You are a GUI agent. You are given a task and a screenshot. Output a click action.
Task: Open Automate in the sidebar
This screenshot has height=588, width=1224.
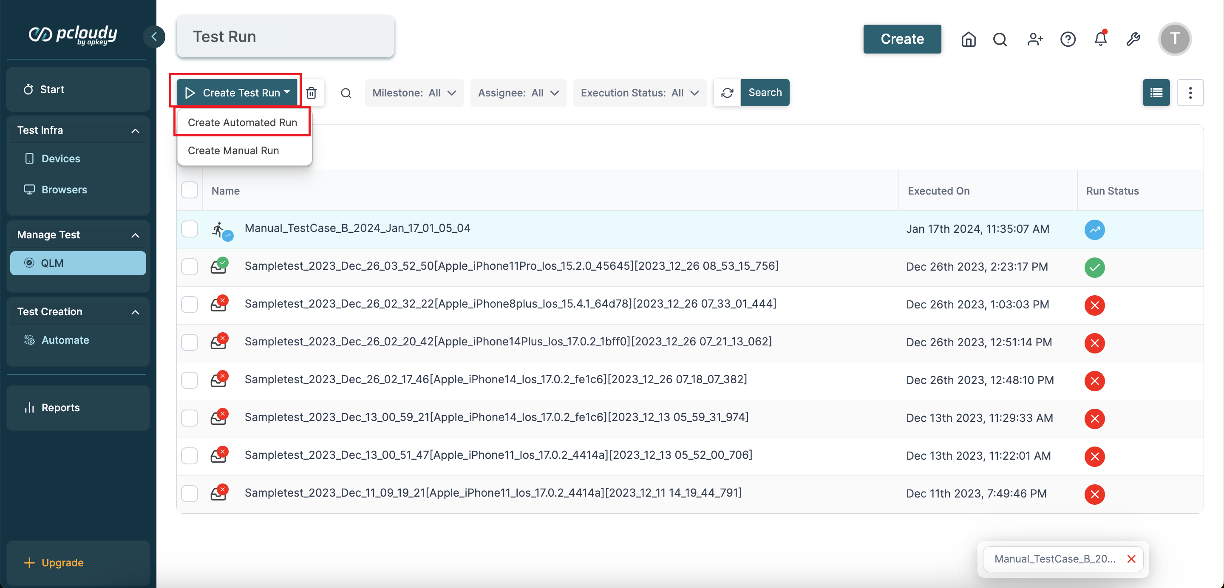point(65,340)
